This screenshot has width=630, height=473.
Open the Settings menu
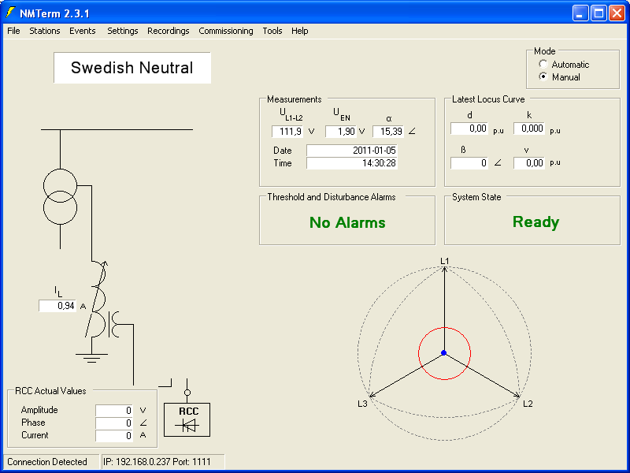[123, 31]
